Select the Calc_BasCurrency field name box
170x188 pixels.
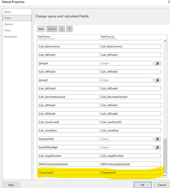click(69, 46)
